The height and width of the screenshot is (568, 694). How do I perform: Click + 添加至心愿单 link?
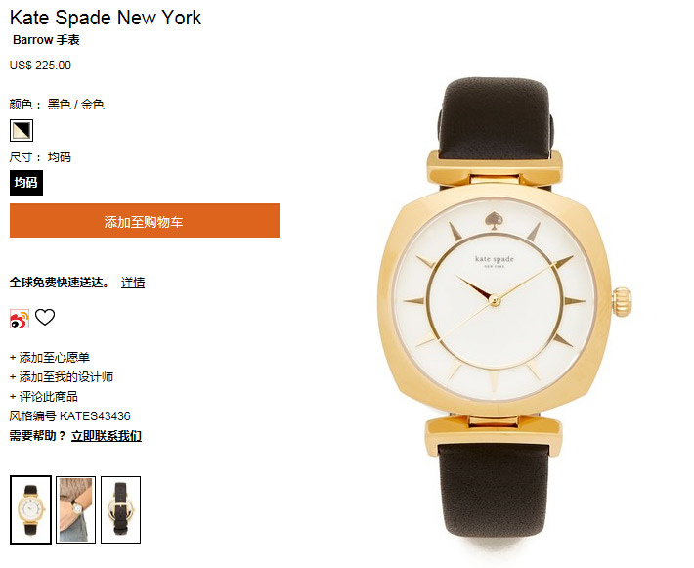coord(50,357)
